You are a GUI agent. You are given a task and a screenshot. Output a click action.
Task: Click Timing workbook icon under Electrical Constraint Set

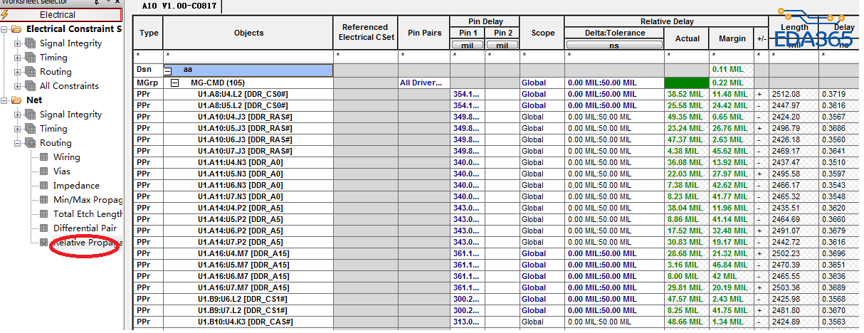click(x=31, y=58)
